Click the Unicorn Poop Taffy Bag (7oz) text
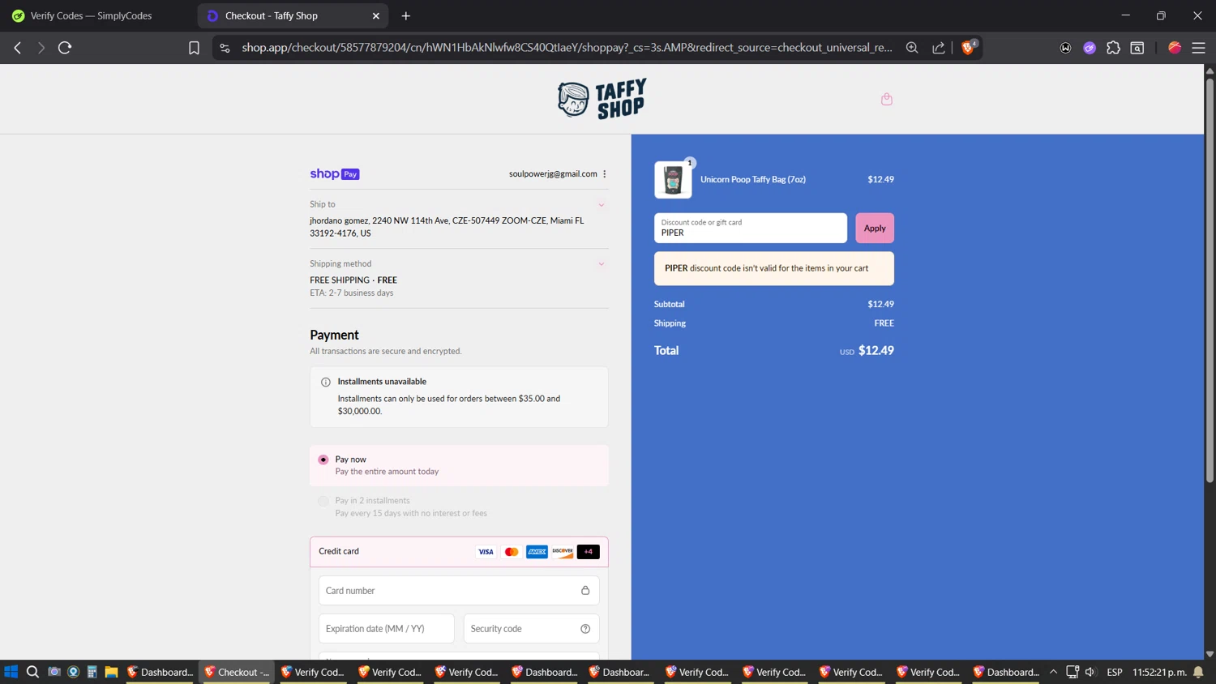The width and height of the screenshot is (1216, 684). click(753, 180)
